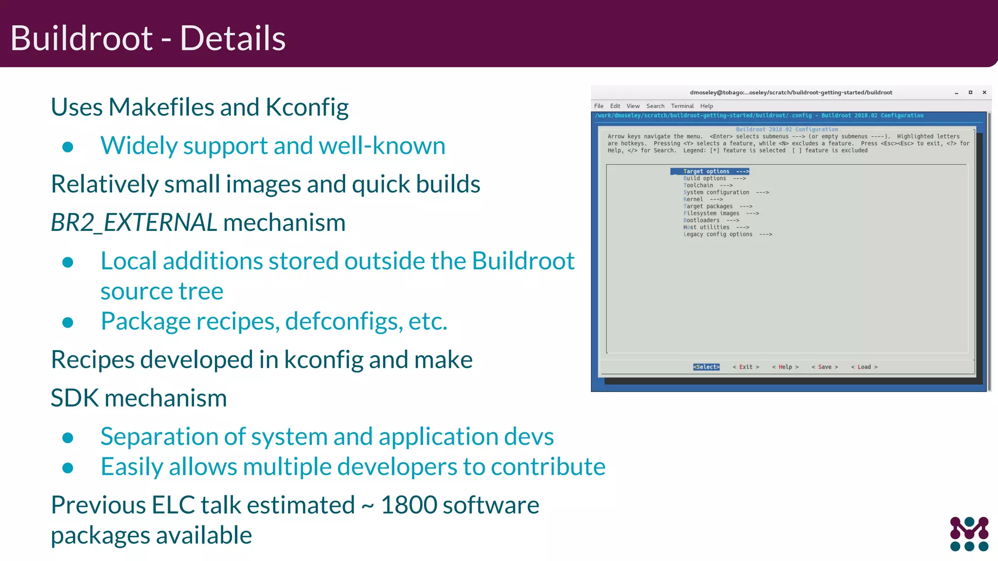Click 'Separation of system and application devs'
Screen dimensions: 998x561
point(327,437)
